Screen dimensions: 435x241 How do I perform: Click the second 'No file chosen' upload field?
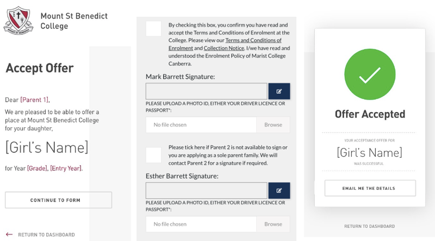pyautogui.click(x=201, y=224)
